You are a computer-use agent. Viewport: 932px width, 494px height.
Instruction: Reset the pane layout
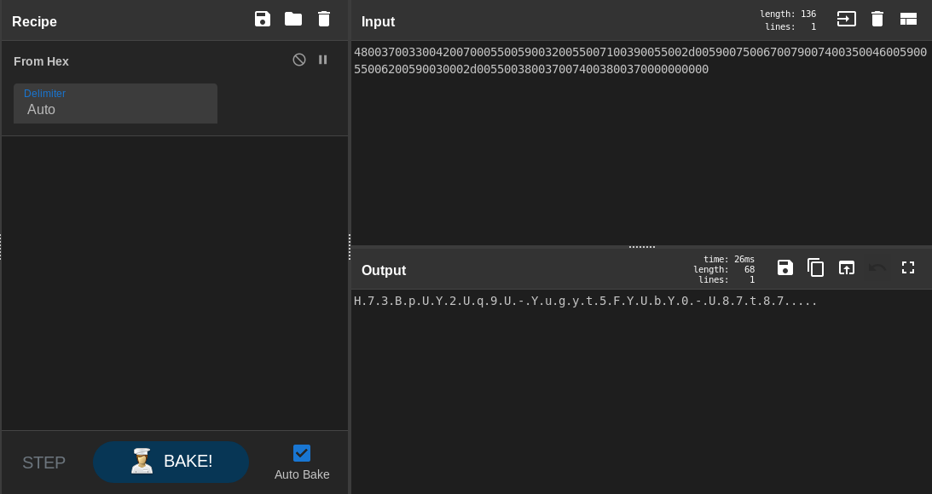[x=908, y=19]
